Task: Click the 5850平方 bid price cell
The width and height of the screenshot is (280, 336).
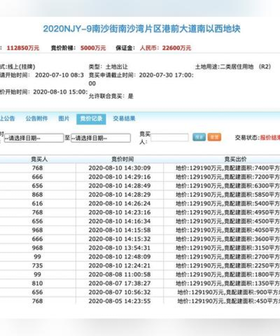Action: point(228,194)
